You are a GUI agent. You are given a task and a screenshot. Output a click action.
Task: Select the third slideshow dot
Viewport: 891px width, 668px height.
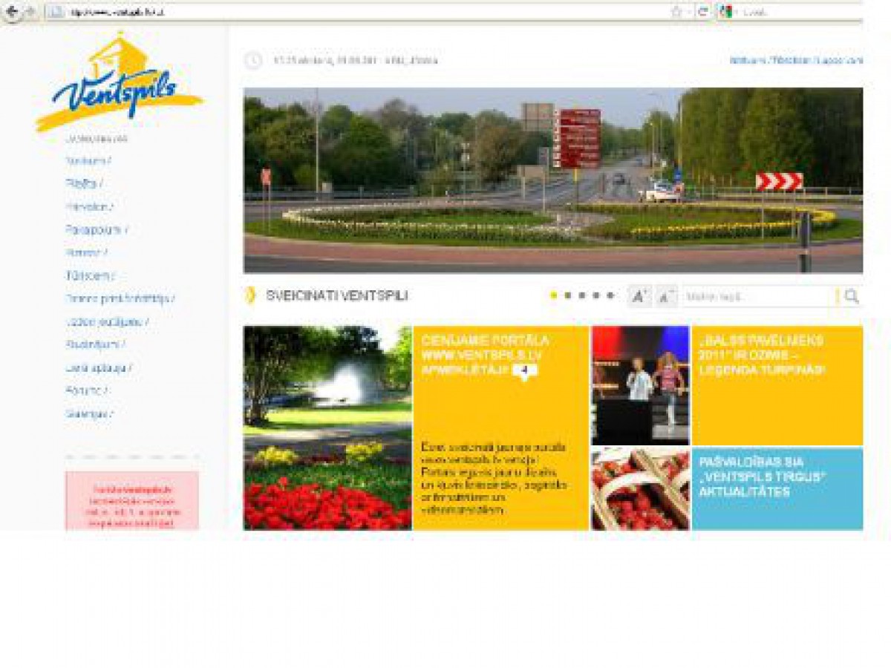pos(581,295)
